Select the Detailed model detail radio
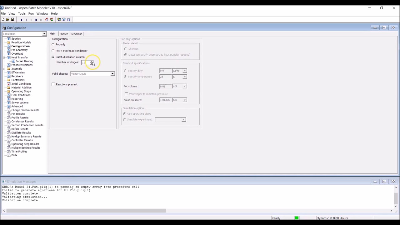Screen dimensions: 400x225 coord(126,55)
